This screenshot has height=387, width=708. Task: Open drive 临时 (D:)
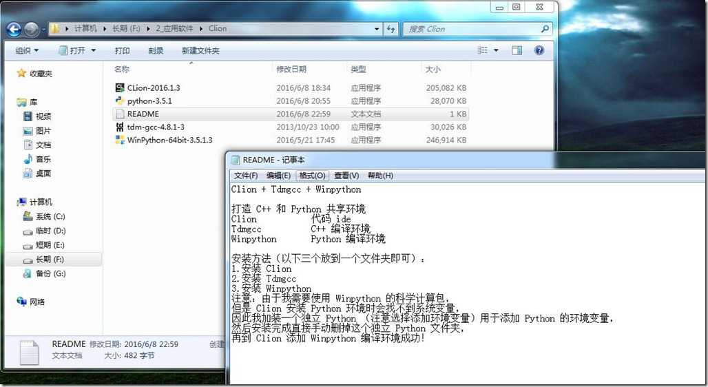[50, 231]
